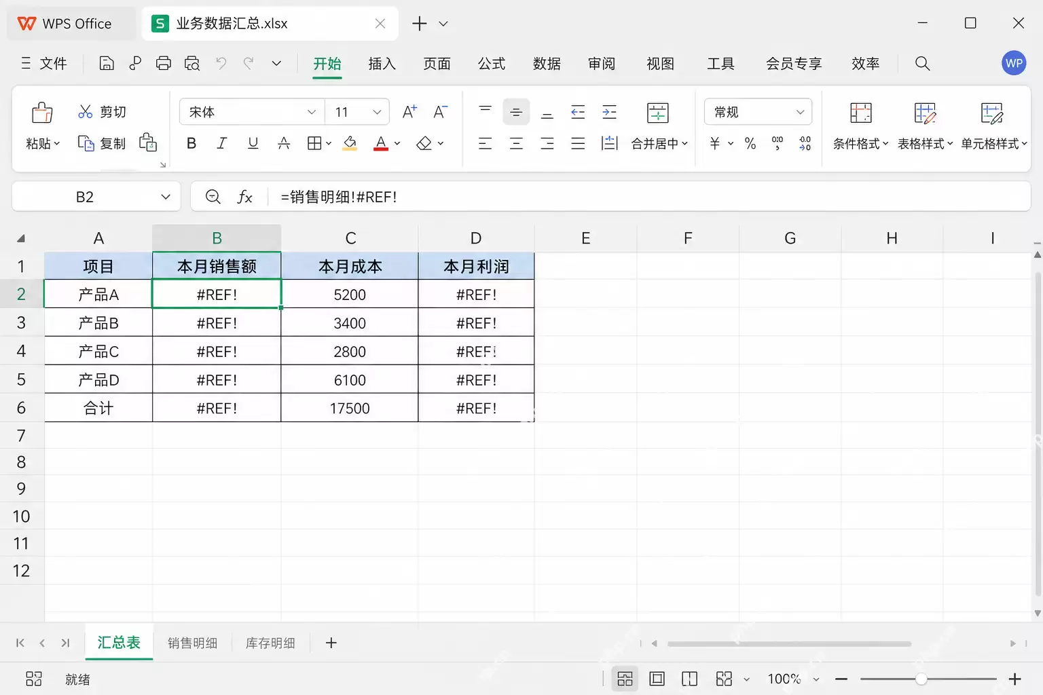
Task: Click the Copy (复制) button
Action: [102, 143]
